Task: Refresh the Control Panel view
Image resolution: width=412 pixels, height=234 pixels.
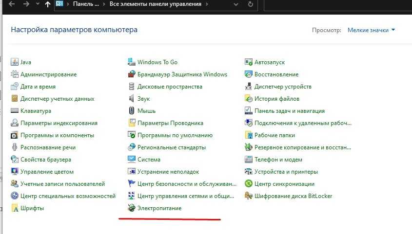Action: (x=251, y=4)
